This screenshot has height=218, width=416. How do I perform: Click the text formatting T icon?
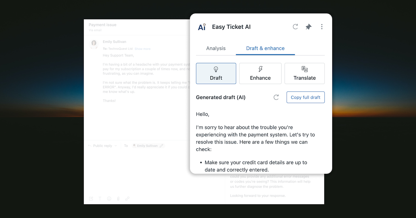[100, 198]
